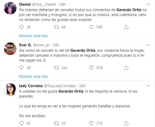The height and width of the screenshot is (127, 155).
Task: Click "Mostrar este hilo" under Ever G.'s tweet
Action: [x=34, y=76]
